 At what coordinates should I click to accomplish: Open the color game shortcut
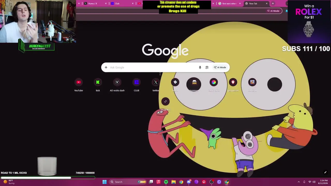pos(214,85)
